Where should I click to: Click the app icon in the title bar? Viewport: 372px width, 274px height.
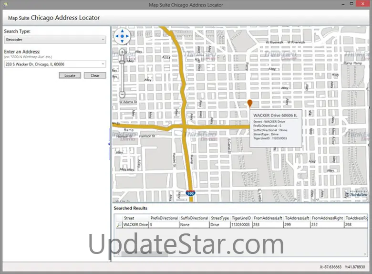point(6,4)
